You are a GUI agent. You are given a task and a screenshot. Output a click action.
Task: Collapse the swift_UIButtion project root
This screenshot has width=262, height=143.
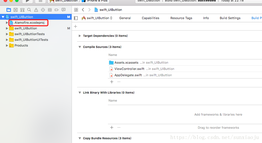coord(3,17)
